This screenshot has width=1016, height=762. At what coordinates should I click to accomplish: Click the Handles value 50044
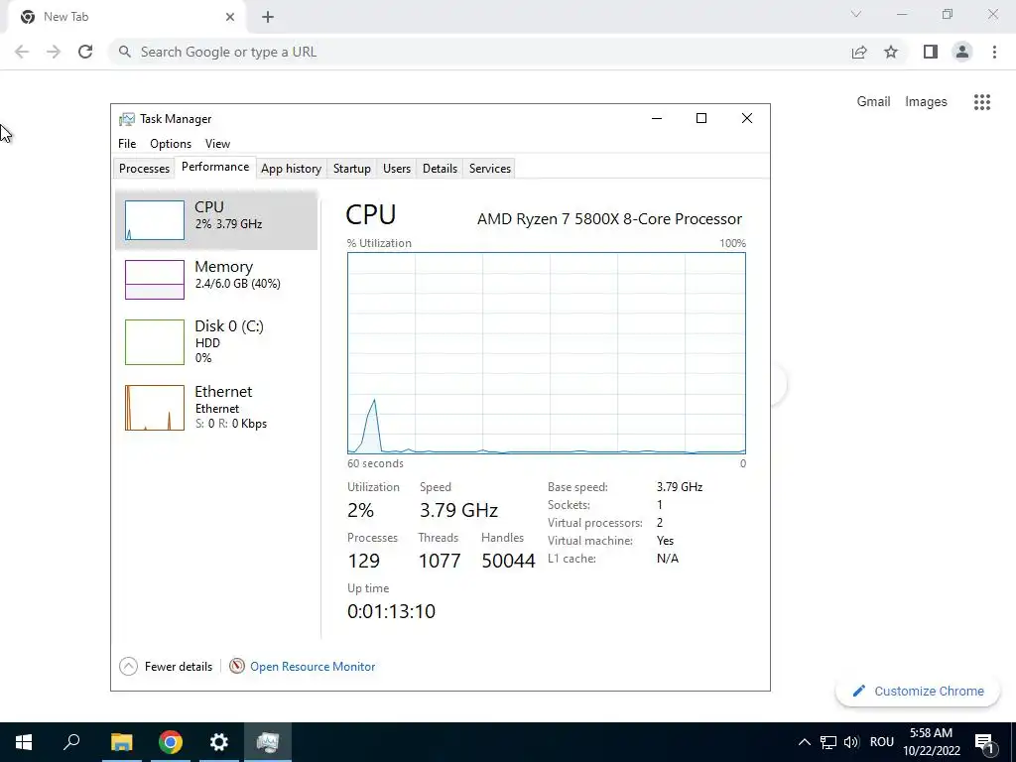[508, 561]
